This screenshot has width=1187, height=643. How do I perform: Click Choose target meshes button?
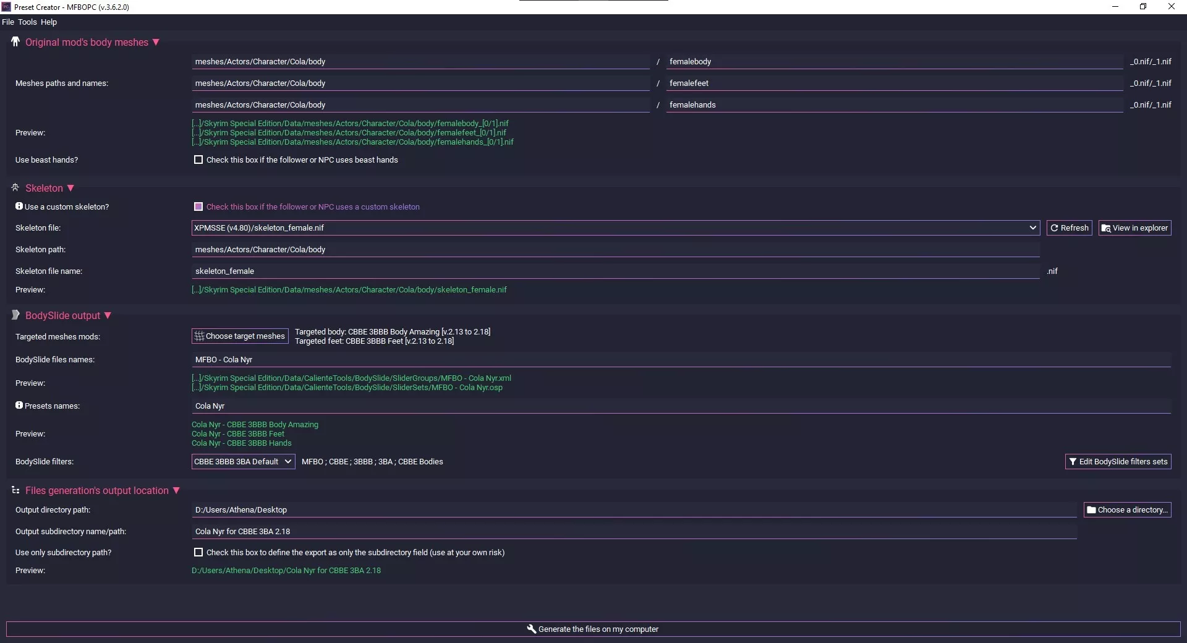[x=240, y=336]
